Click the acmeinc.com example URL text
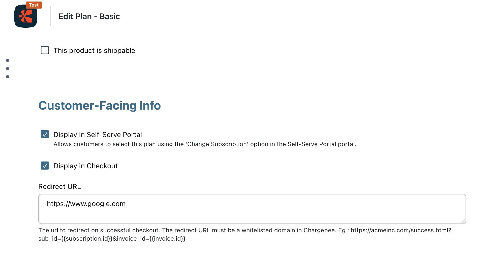The image size is (490, 259). click(401, 230)
